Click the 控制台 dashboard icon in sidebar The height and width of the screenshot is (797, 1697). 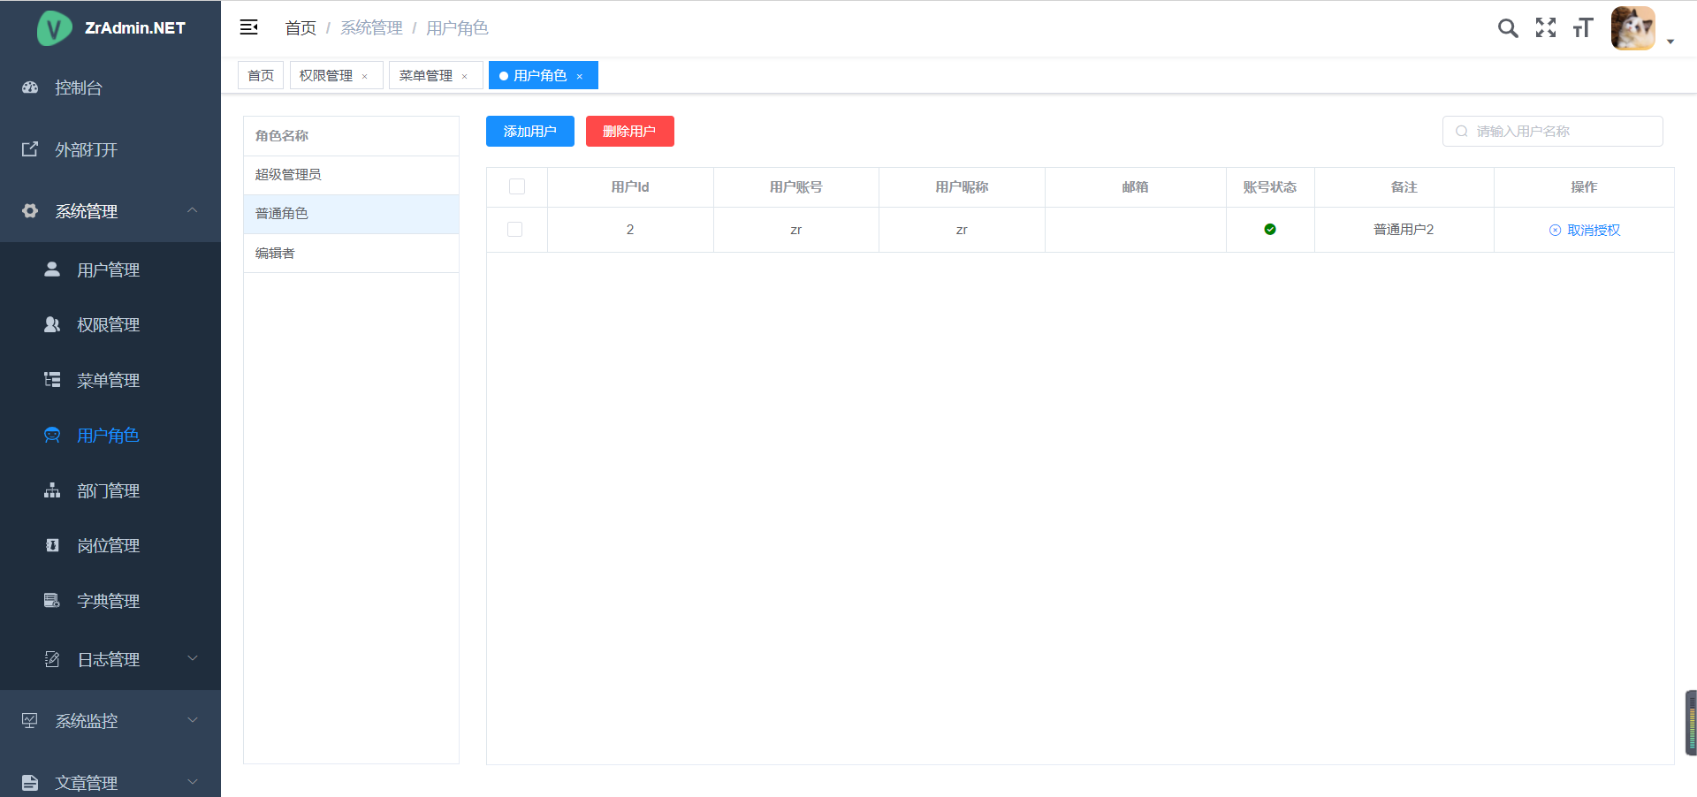[30, 87]
